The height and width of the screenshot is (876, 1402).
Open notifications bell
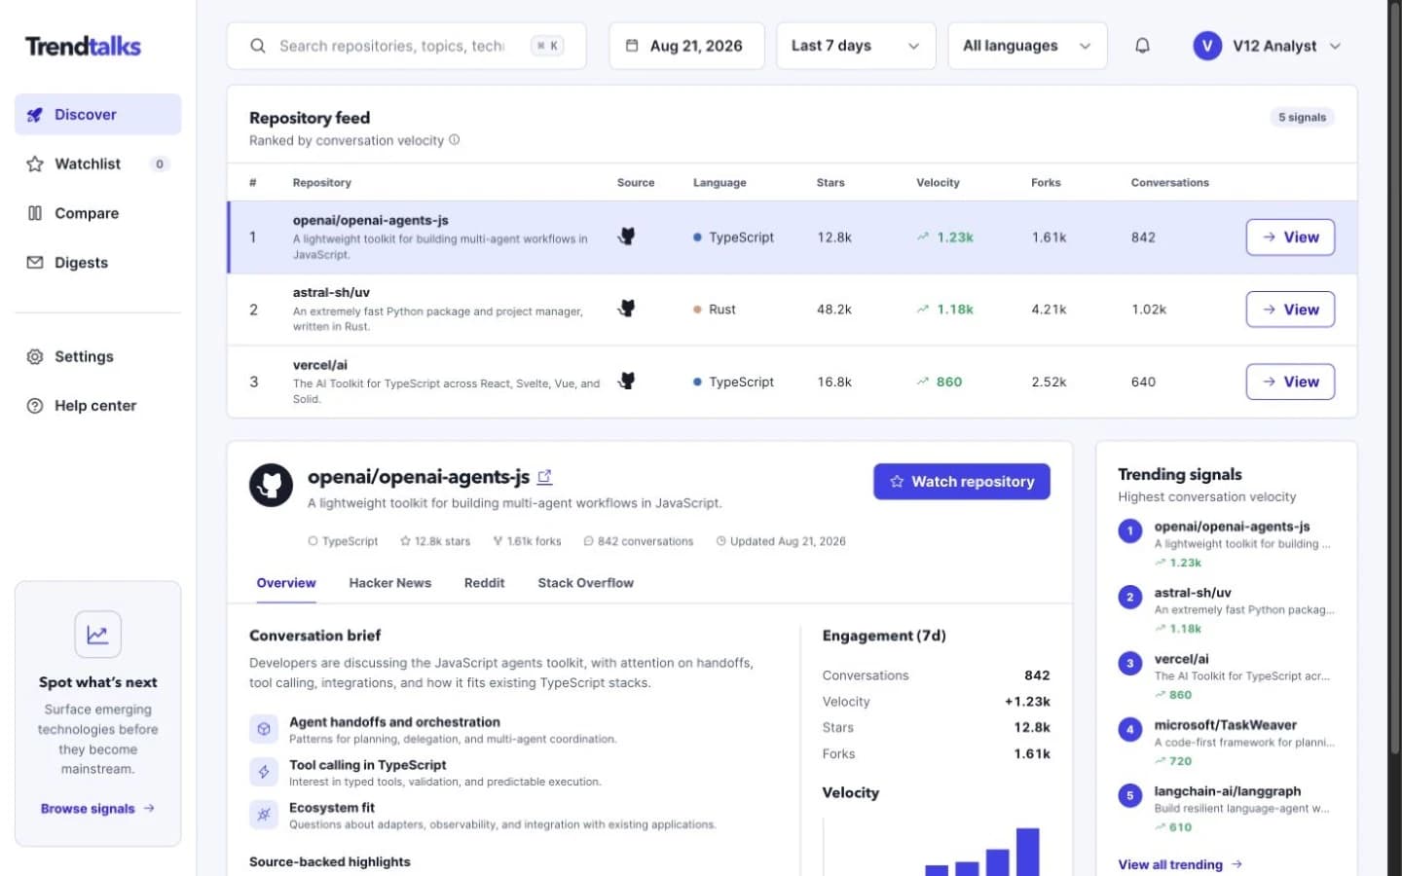pyautogui.click(x=1142, y=46)
